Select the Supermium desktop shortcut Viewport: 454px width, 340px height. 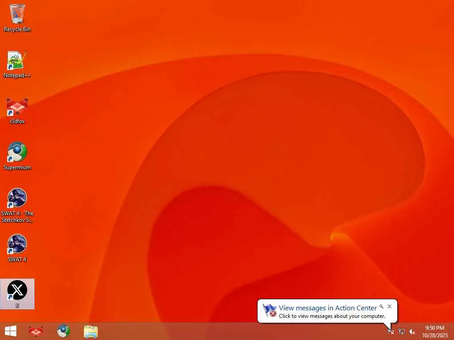17,156
